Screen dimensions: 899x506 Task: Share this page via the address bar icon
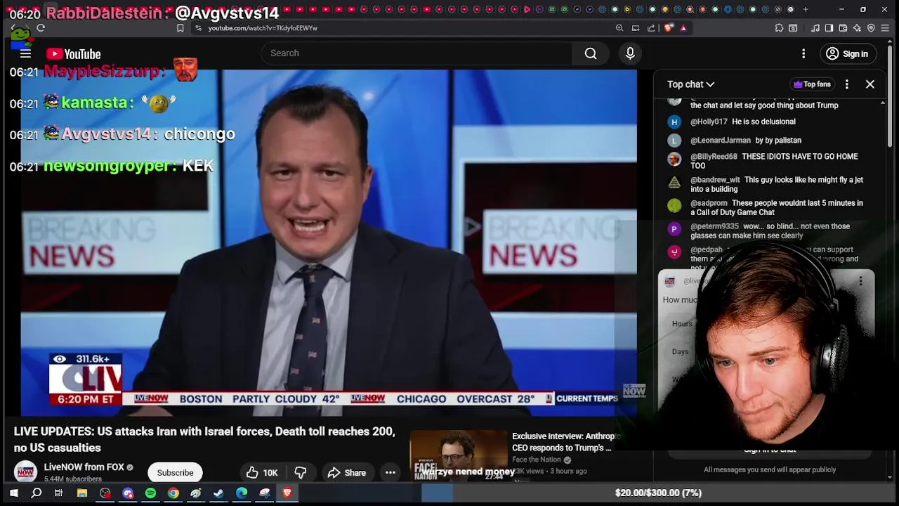pos(652,28)
